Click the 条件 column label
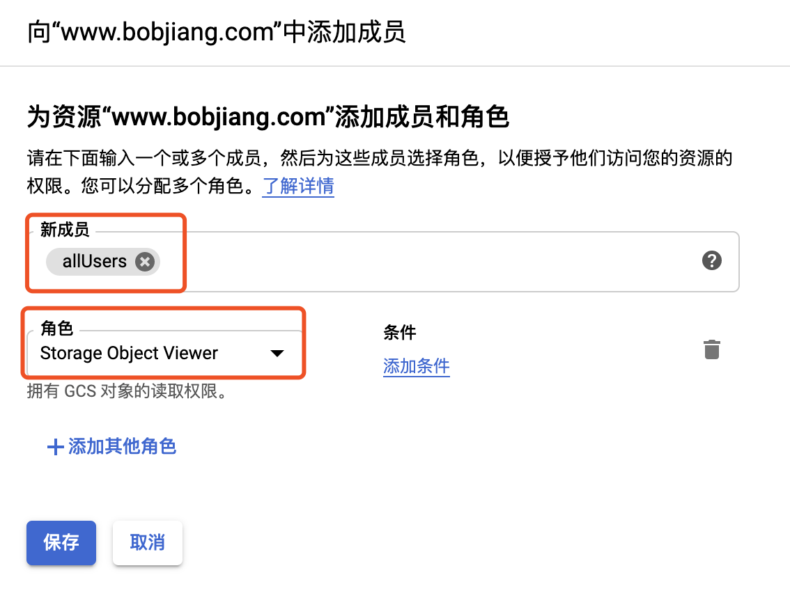Image resolution: width=790 pixels, height=614 pixels. pos(400,332)
